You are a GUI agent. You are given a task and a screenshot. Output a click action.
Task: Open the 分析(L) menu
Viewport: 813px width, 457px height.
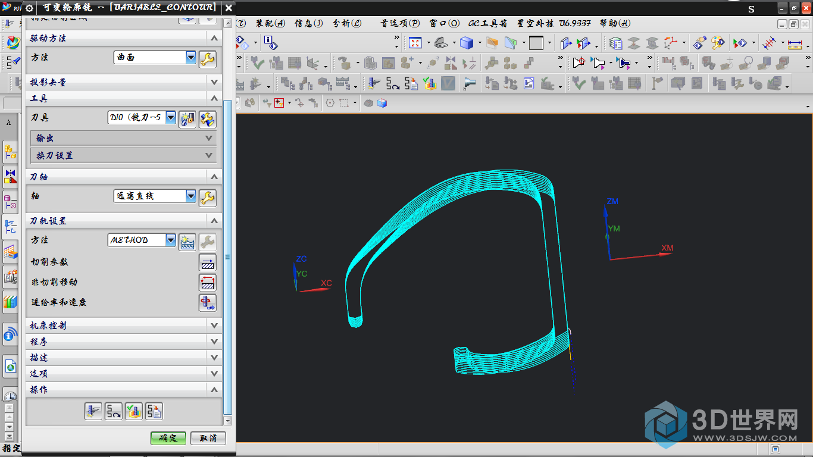pos(347,23)
